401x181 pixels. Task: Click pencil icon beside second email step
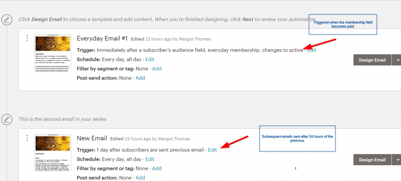click(7, 119)
